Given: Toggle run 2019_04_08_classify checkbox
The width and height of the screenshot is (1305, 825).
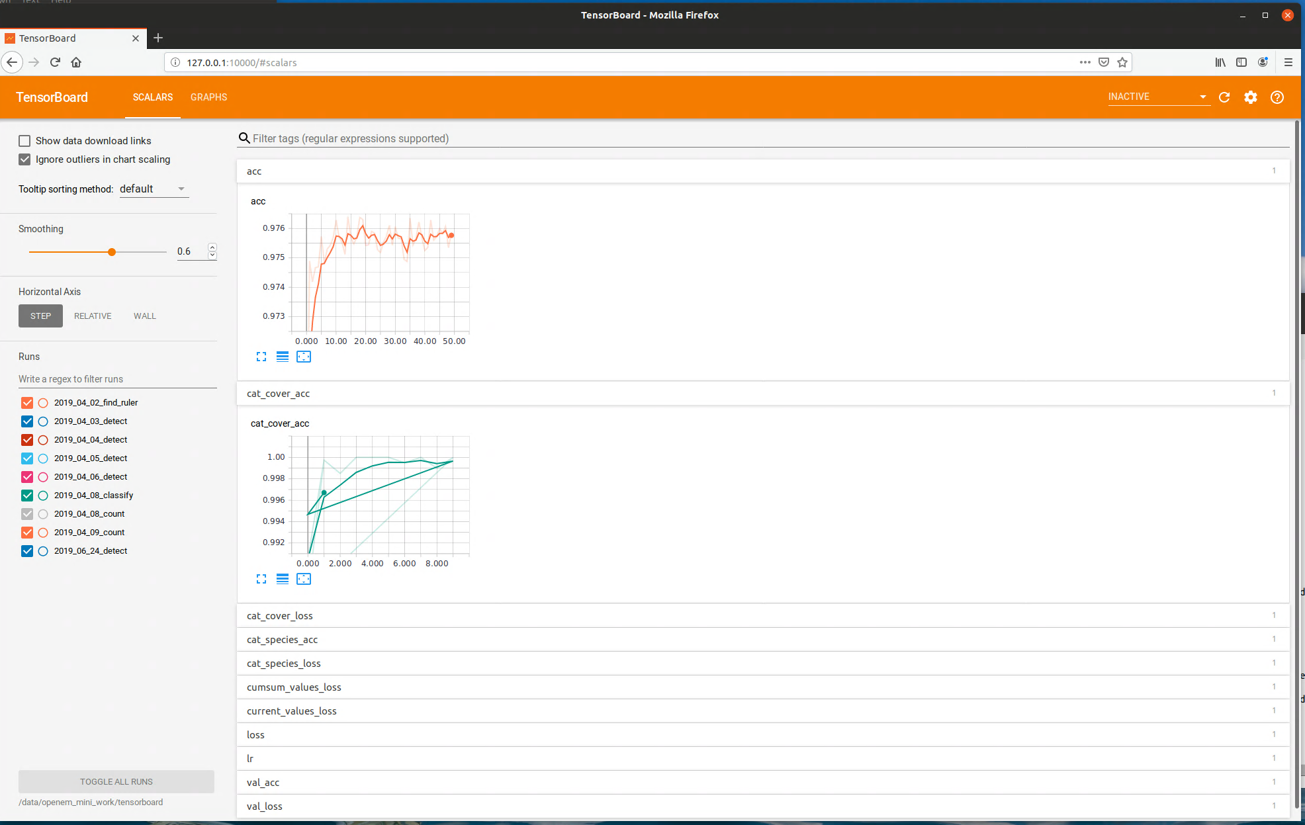Looking at the screenshot, I should coord(27,496).
